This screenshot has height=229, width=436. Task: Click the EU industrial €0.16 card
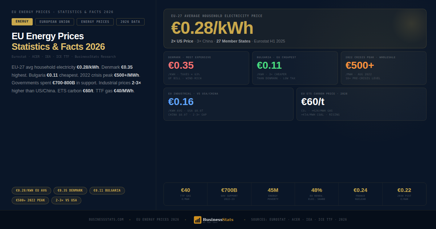(x=228, y=104)
